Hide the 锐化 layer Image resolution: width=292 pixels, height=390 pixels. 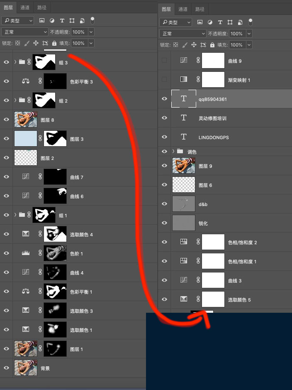pyautogui.click(x=164, y=223)
